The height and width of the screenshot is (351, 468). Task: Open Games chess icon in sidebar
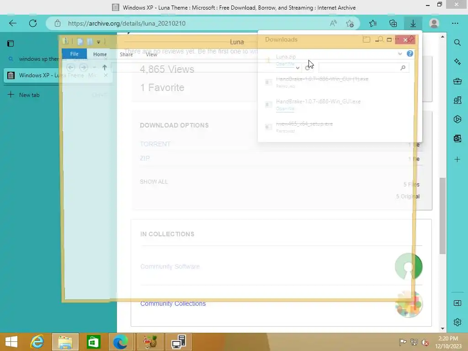(457, 100)
